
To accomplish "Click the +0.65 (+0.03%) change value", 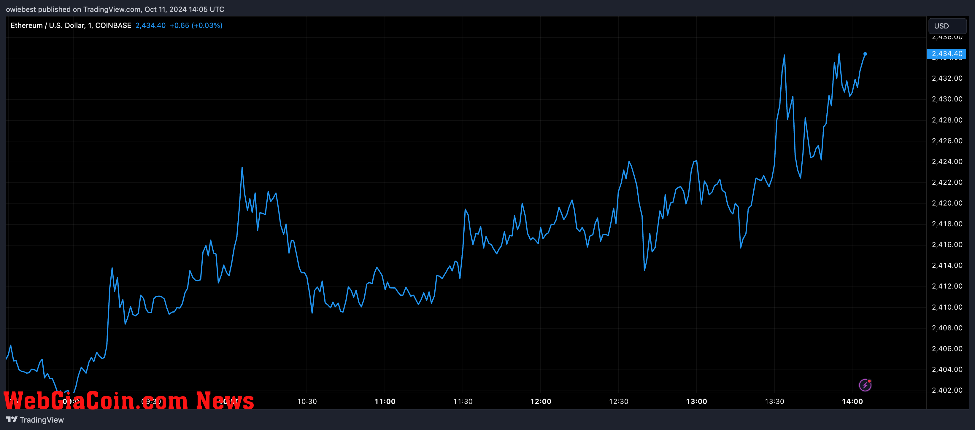I will pos(196,25).
